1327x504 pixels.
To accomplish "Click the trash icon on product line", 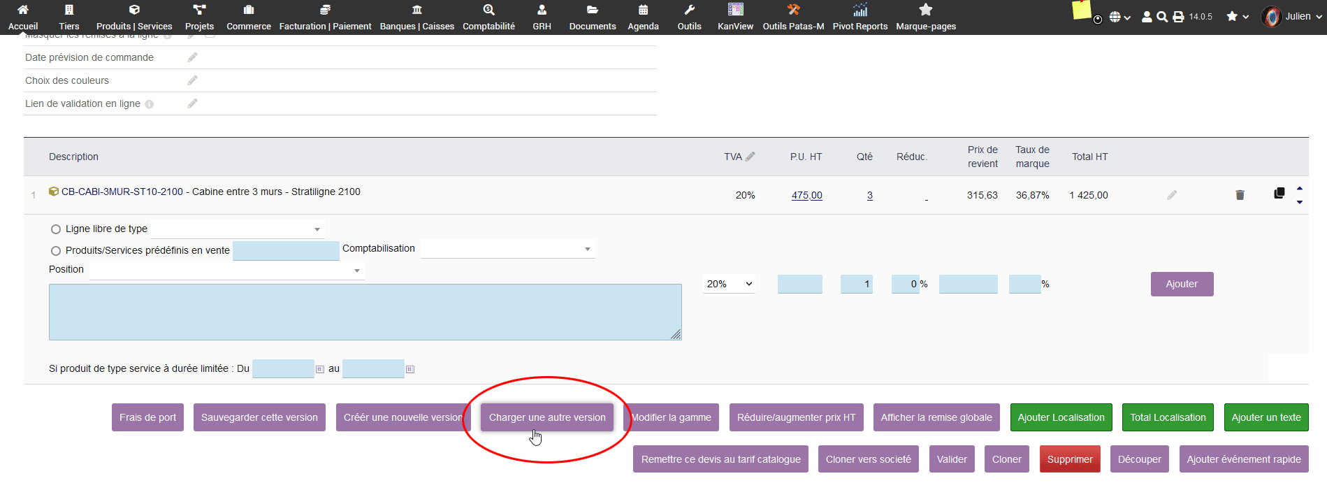I will (x=1240, y=195).
